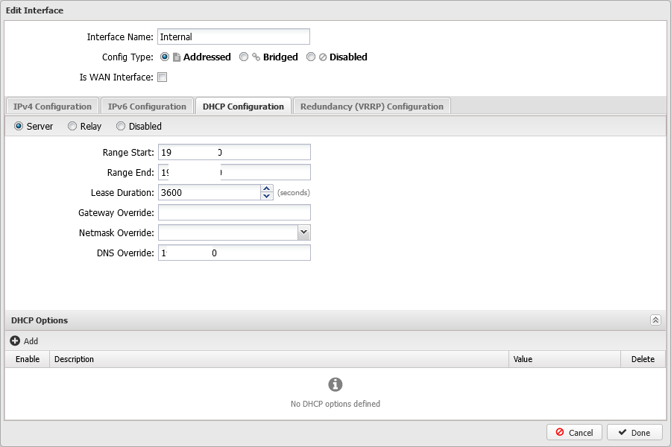Click the Interface Name text field
This screenshot has height=447, width=671.
[x=233, y=37]
